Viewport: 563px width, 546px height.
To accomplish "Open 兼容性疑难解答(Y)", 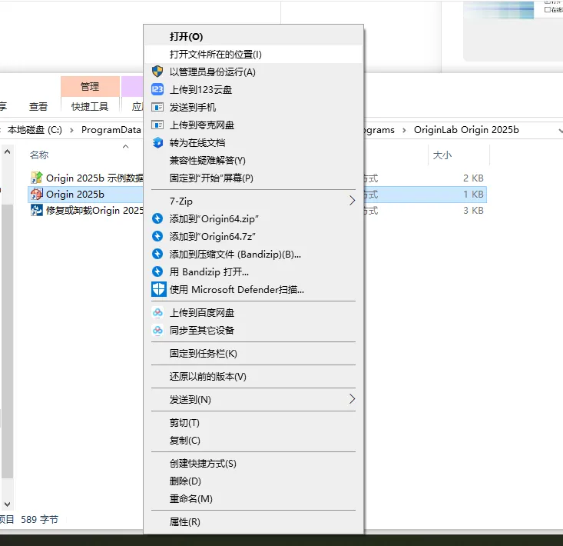I will click(253, 160).
